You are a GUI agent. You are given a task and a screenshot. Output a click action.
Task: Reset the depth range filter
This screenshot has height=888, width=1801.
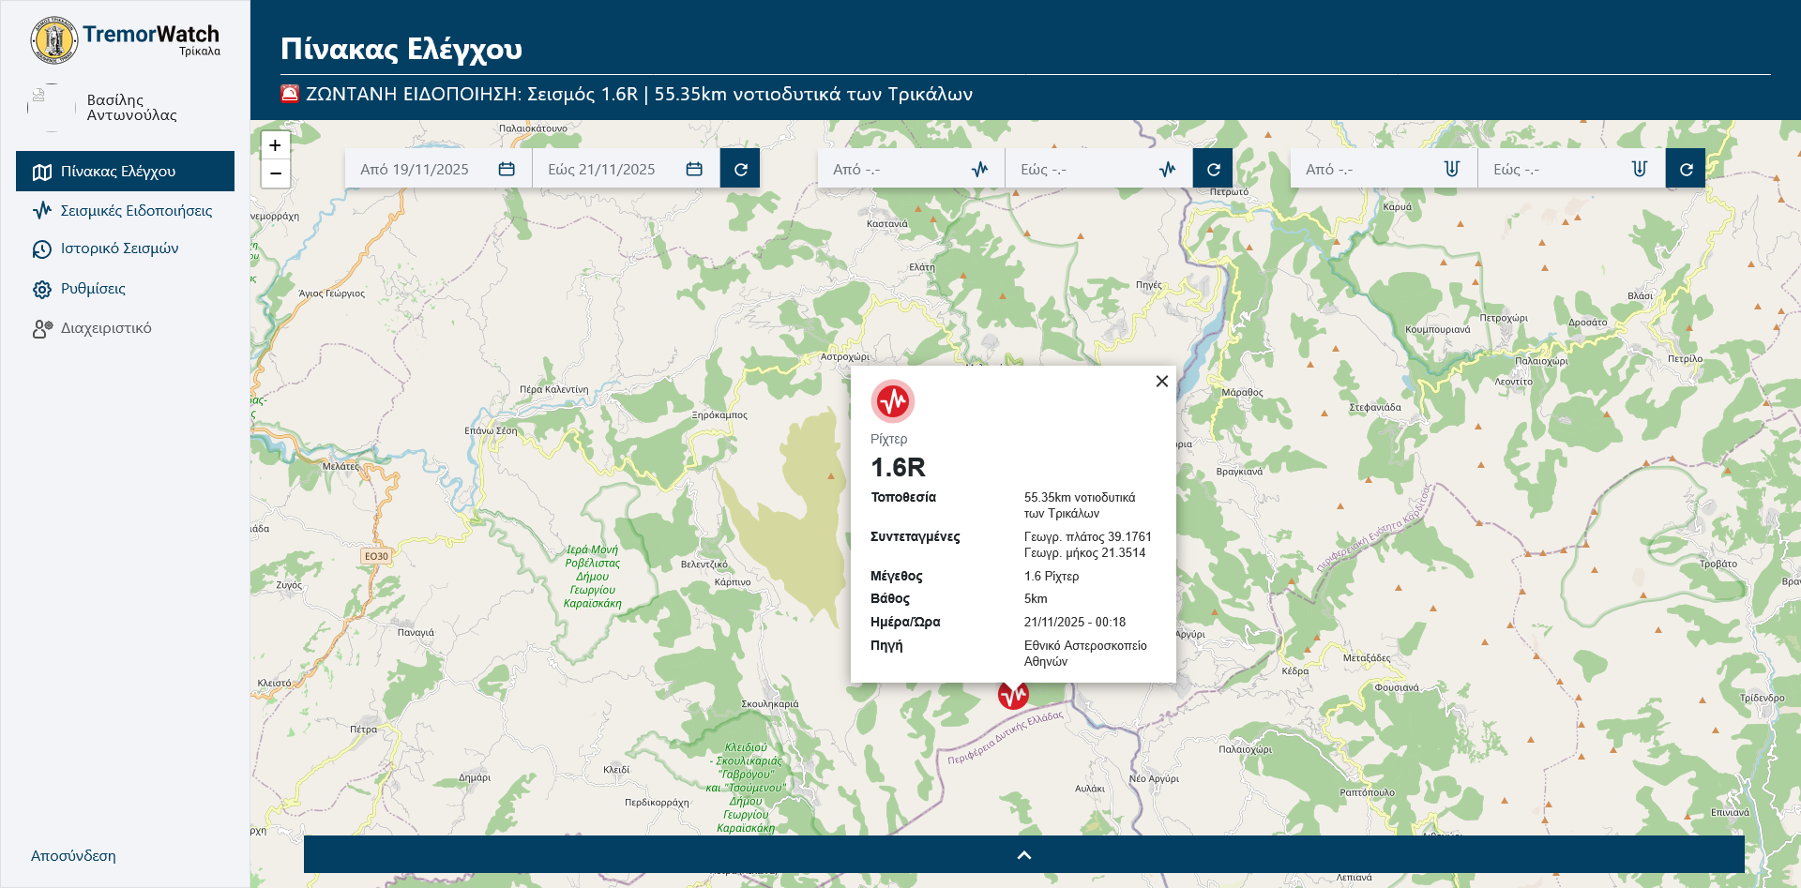pos(1686,170)
